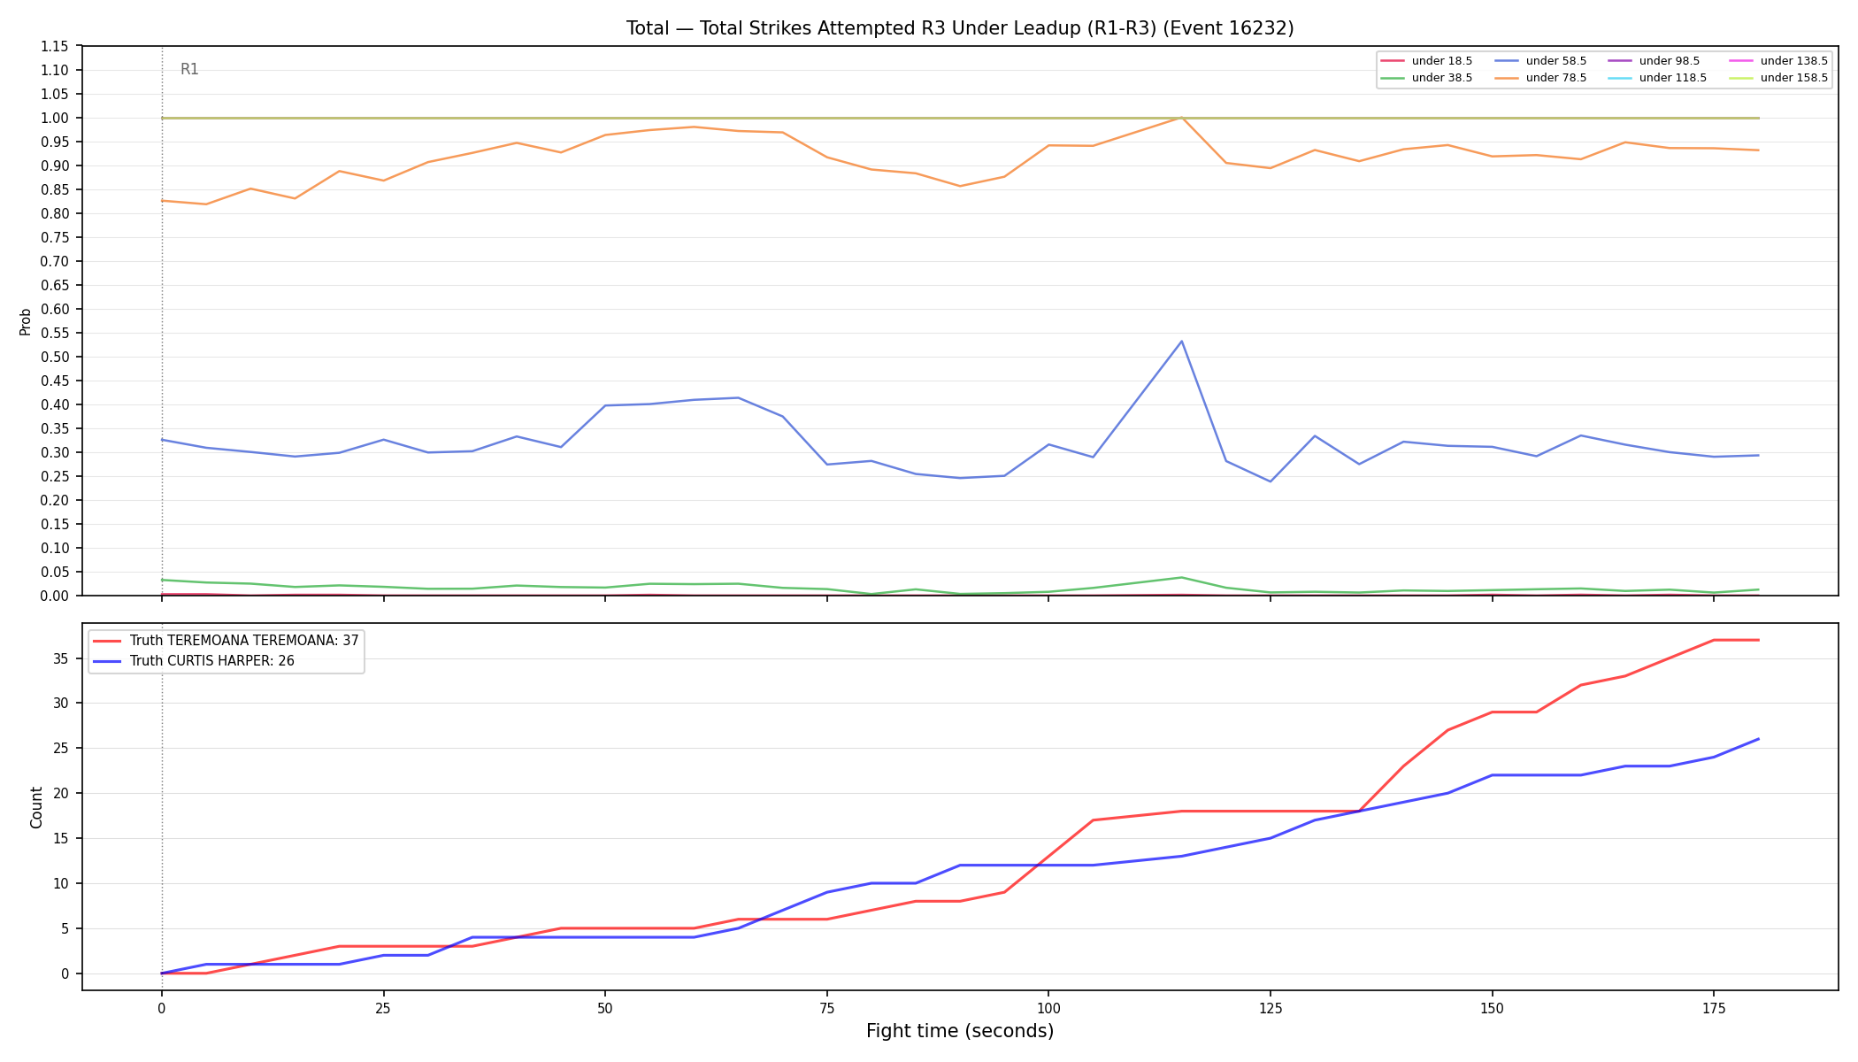Click the 50 tick on the Fight time axis
This screenshot has height=1062, width=1858.
click(x=605, y=1008)
